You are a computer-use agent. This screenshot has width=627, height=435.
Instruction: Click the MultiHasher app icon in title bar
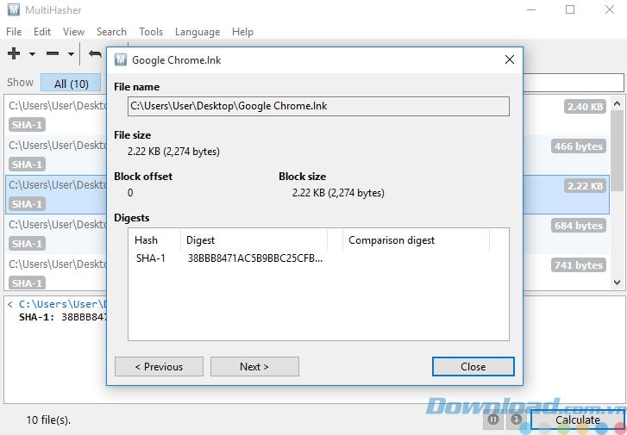pyautogui.click(x=12, y=9)
